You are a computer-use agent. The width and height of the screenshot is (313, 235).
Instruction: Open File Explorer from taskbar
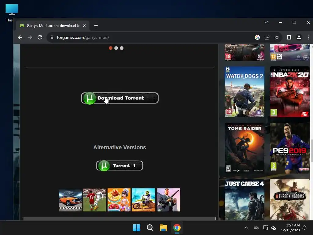[x=164, y=228]
